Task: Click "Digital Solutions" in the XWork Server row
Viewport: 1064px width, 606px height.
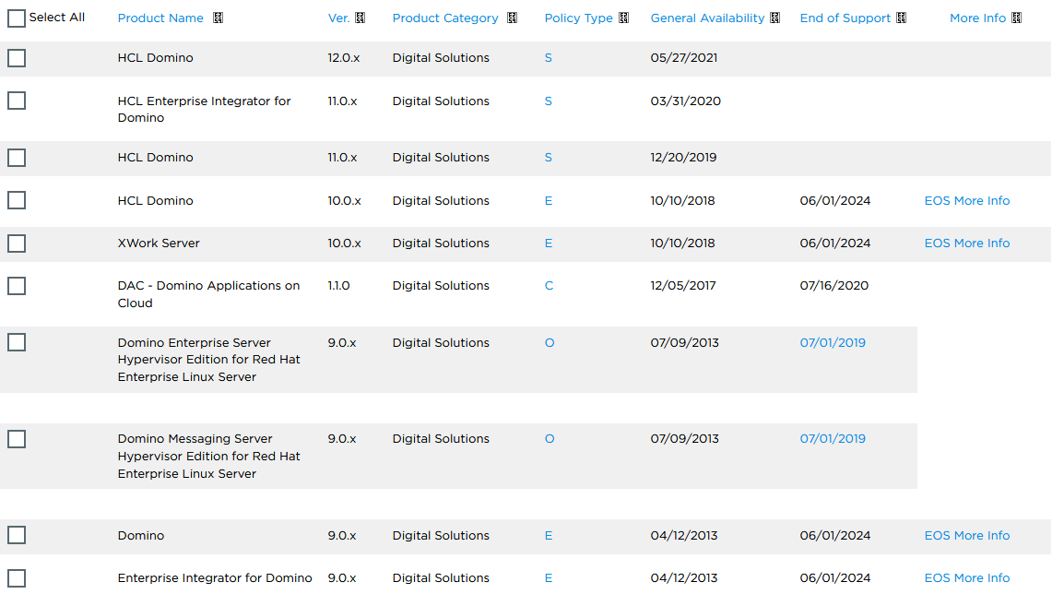Action: 441,244
